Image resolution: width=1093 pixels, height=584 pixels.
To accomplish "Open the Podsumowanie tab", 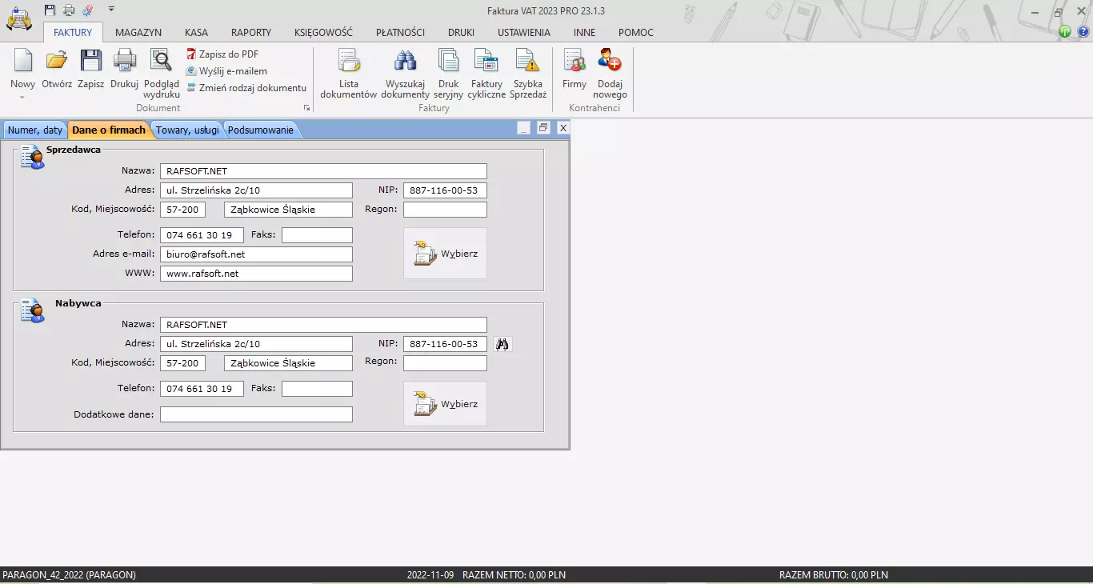I will pos(260,129).
